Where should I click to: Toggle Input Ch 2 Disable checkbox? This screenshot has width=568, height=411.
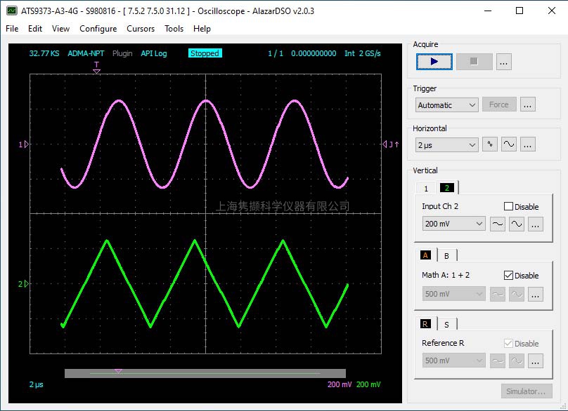[x=508, y=206]
